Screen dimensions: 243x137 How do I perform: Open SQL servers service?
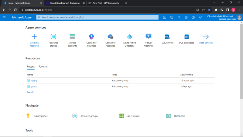point(168,39)
